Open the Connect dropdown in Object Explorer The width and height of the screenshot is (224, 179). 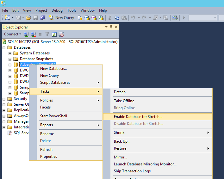(13, 34)
